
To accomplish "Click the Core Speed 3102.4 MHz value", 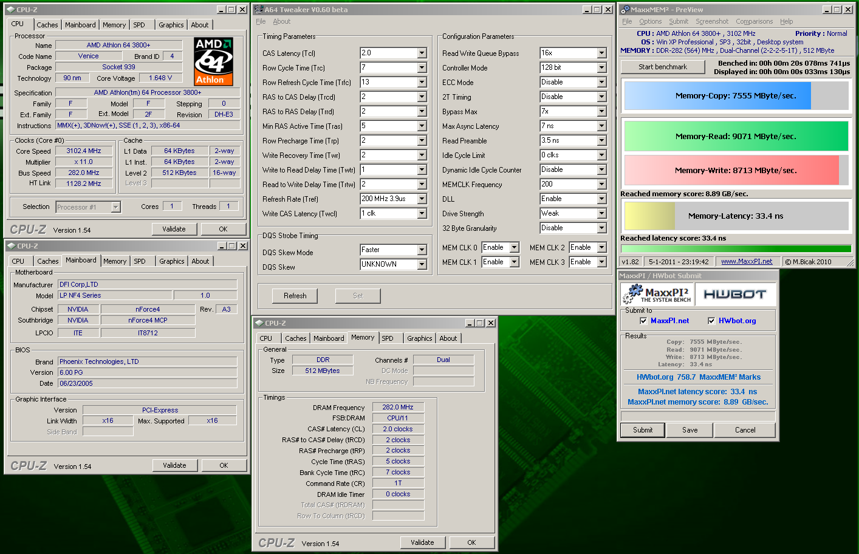I will pyautogui.click(x=84, y=151).
